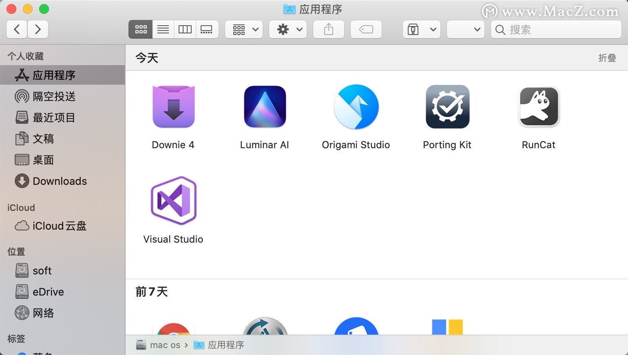Click mac os in the path bar
The height and width of the screenshot is (355, 628).
pyautogui.click(x=158, y=345)
